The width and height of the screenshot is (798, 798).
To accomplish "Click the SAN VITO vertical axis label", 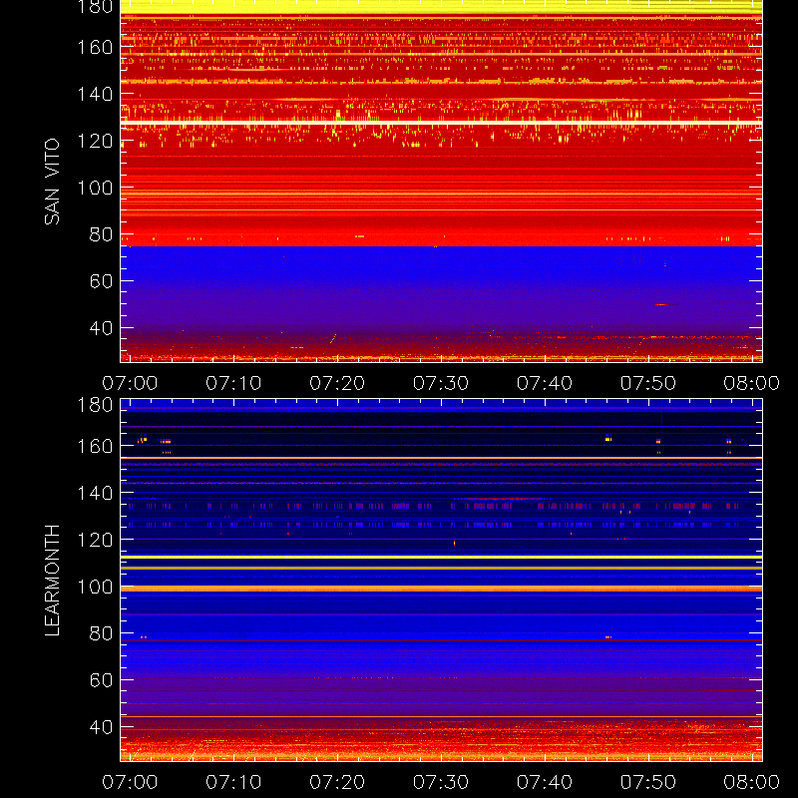I will [x=52, y=182].
